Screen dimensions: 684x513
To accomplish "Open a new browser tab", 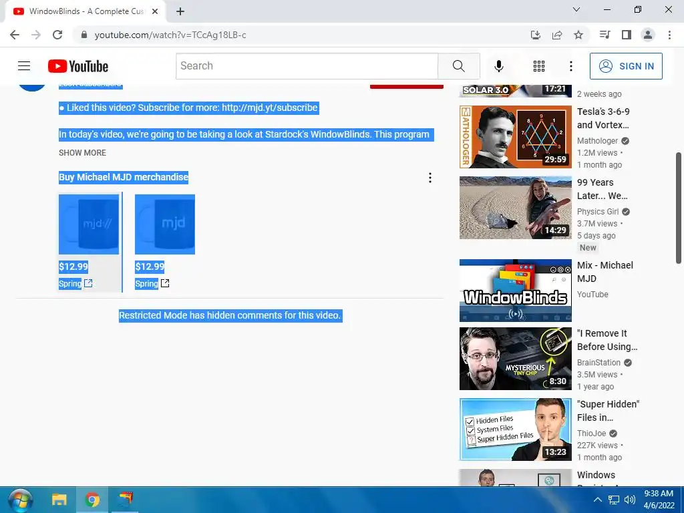I will [180, 11].
